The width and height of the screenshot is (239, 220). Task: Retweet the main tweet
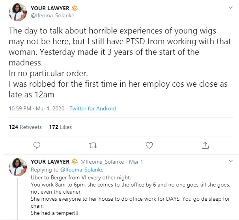(93, 145)
